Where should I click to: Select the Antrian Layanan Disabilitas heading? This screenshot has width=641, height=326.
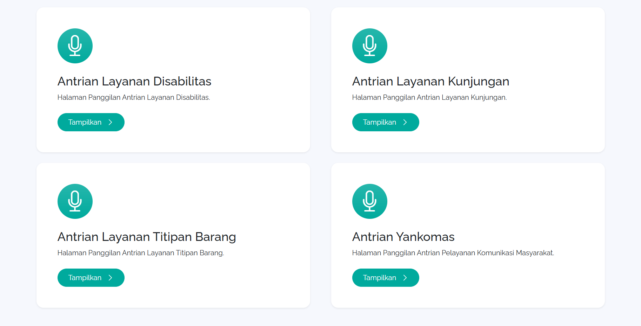click(134, 81)
